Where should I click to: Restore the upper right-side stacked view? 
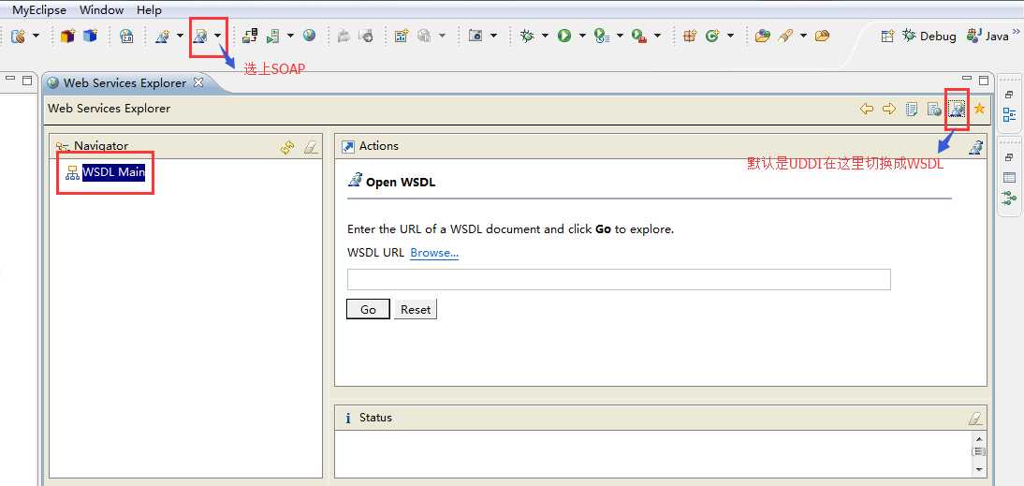(x=1009, y=95)
